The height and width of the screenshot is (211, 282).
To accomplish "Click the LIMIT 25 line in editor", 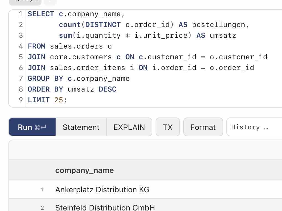I will (x=47, y=100).
